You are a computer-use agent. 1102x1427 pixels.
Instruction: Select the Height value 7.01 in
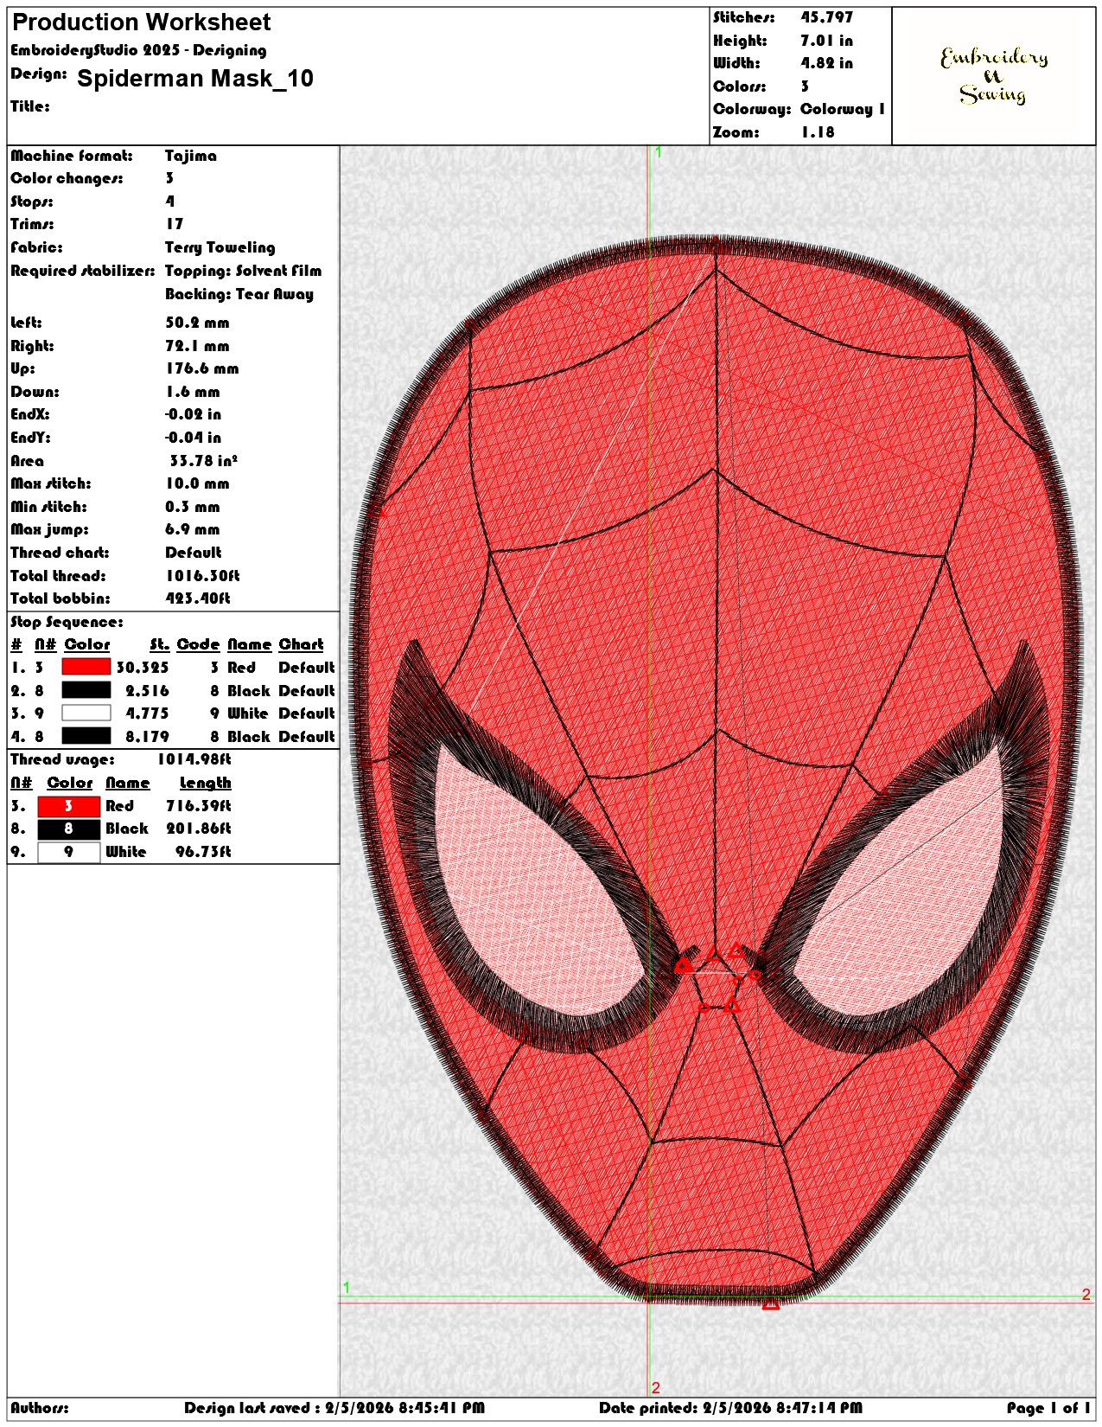pos(826,41)
